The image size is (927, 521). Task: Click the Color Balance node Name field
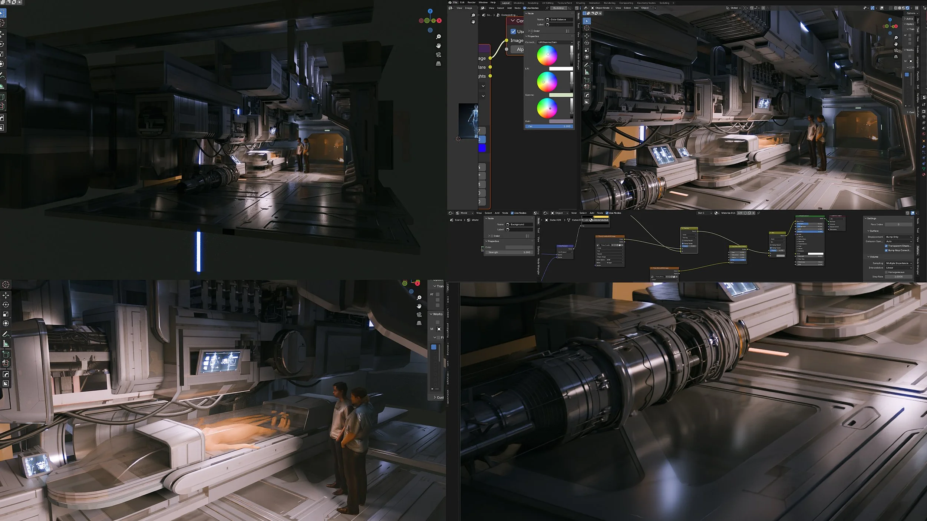point(559,20)
